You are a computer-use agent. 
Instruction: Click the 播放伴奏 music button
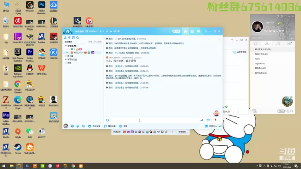(109, 126)
